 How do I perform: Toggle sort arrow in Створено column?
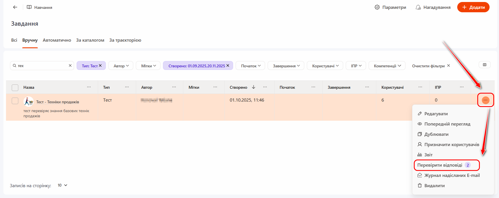253,87
